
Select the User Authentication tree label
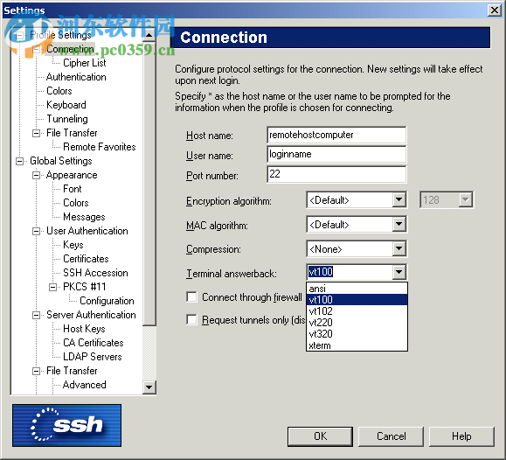tap(87, 231)
